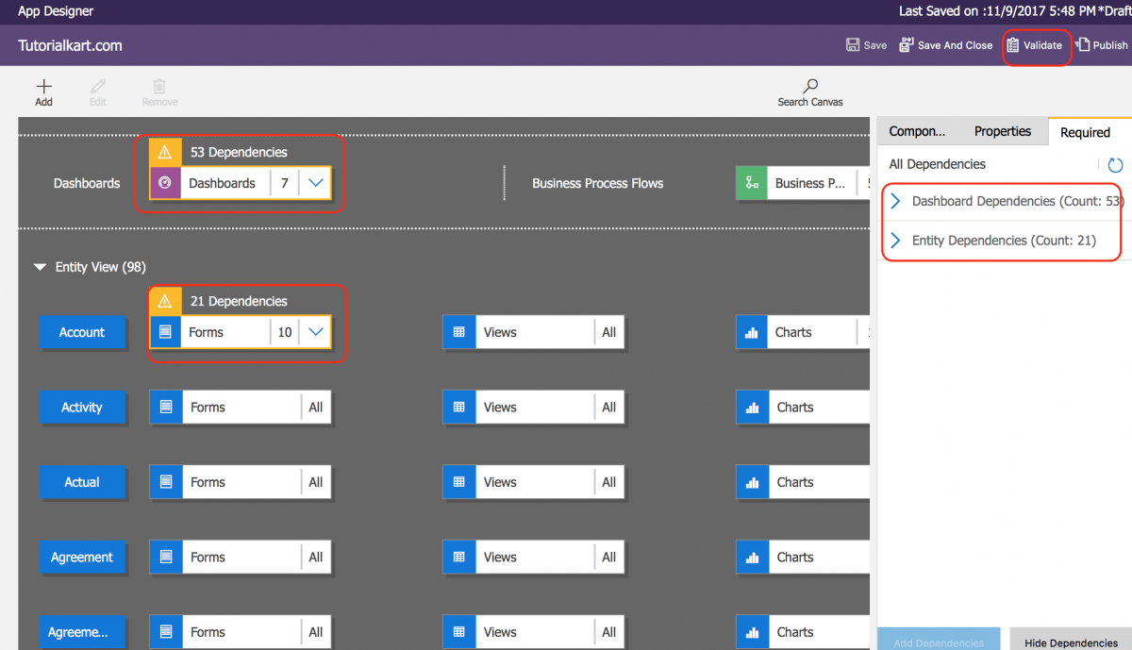The height and width of the screenshot is (650, 1132).
Task: Click the Remove icon in the toolbar
Action: 158,85
